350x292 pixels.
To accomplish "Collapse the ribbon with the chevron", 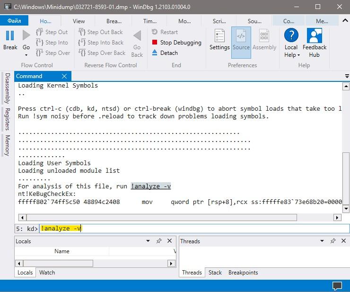I will pos(345,20).
